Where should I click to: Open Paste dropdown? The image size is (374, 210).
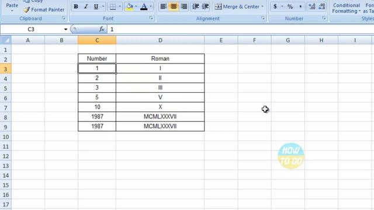[x=12, y=11]
